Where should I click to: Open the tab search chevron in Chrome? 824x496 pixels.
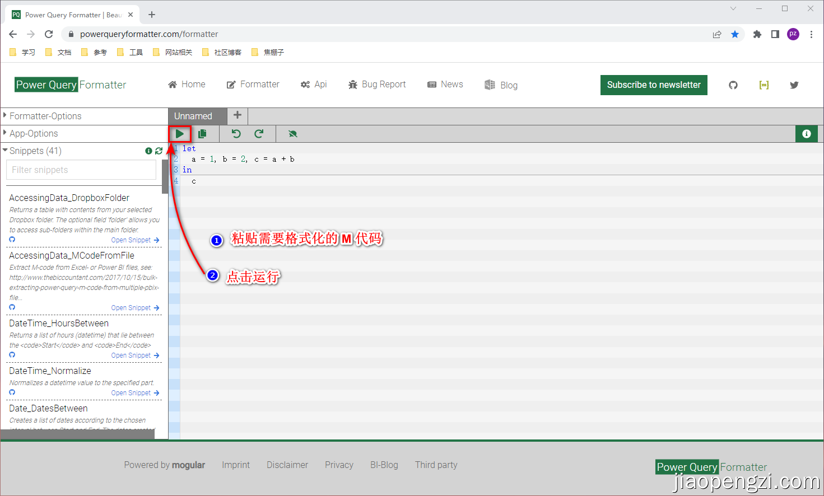coord(733,8)
